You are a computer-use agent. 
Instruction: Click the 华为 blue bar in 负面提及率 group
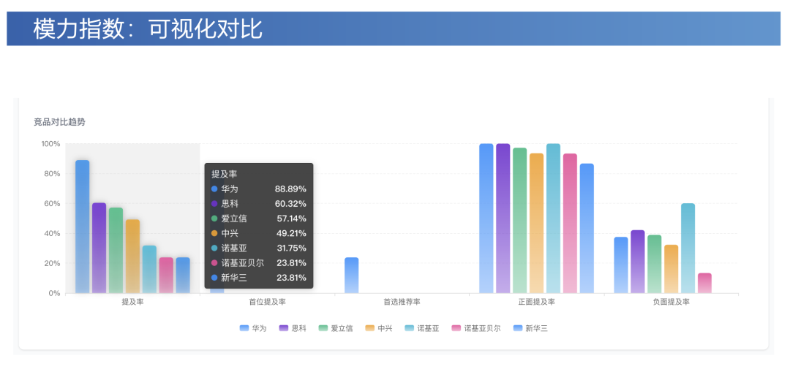point(621,265)
